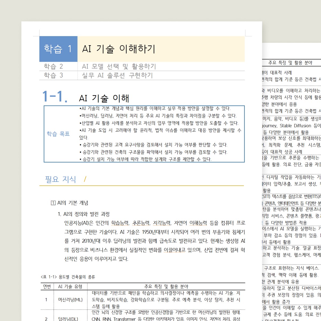The width and height of the screenshot is (321, 321).
Task: Click the '필요 지식' section heading
Action: (60, 179)
